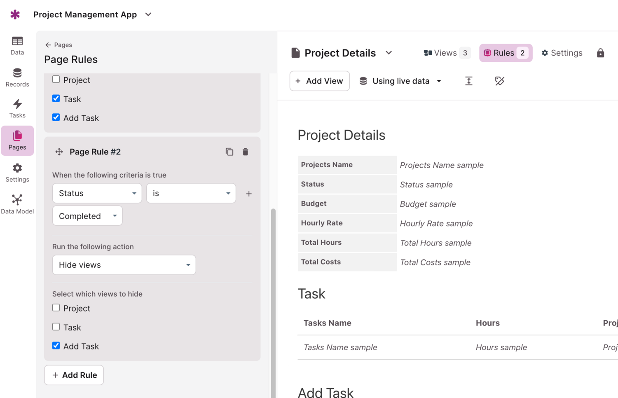Viewport: 618px width, 398px height.
Task: Delete Page Rule #2 using trash icon
Action: point(246,152)
